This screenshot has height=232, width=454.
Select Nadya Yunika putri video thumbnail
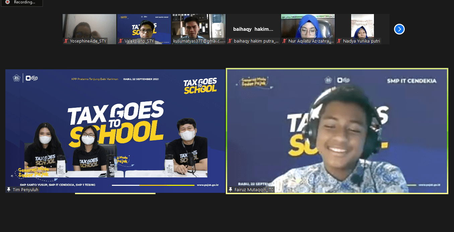tap(363, 27)
